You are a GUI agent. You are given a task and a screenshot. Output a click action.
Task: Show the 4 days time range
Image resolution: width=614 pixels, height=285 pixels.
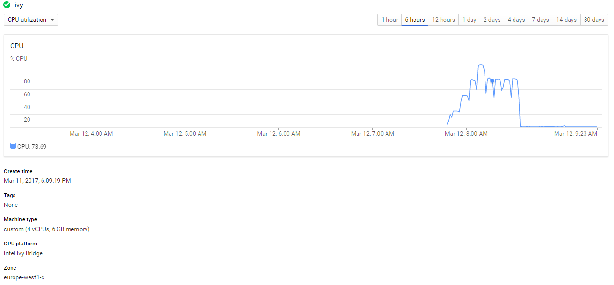[x=516, y=20]
